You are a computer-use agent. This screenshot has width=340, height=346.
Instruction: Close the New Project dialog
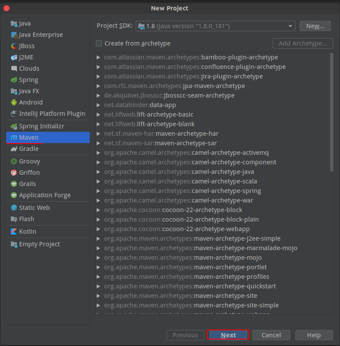[7, 8]
